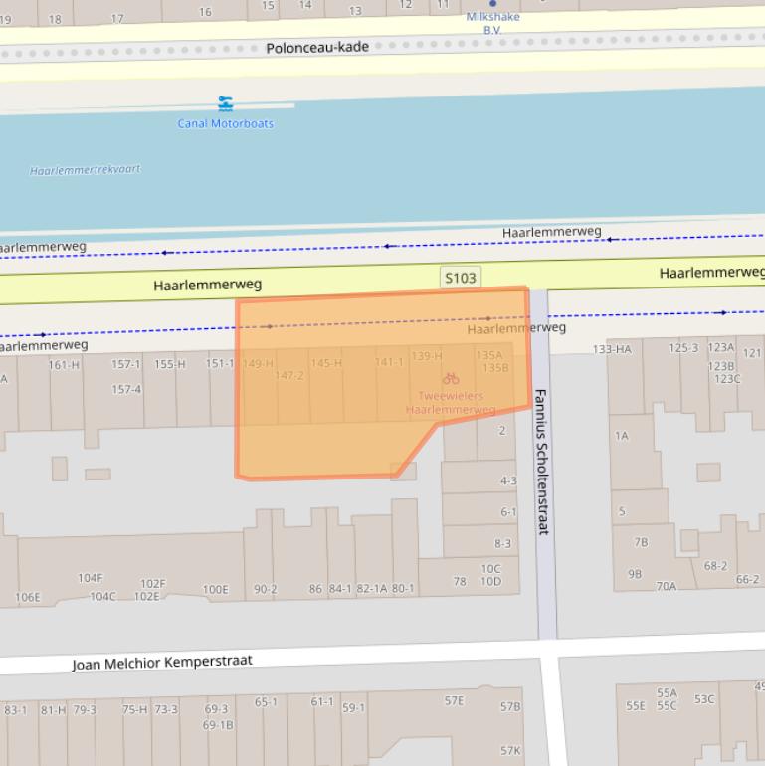Click the building labeled 68-2
765x766 pixels.
tap(715, 566)
